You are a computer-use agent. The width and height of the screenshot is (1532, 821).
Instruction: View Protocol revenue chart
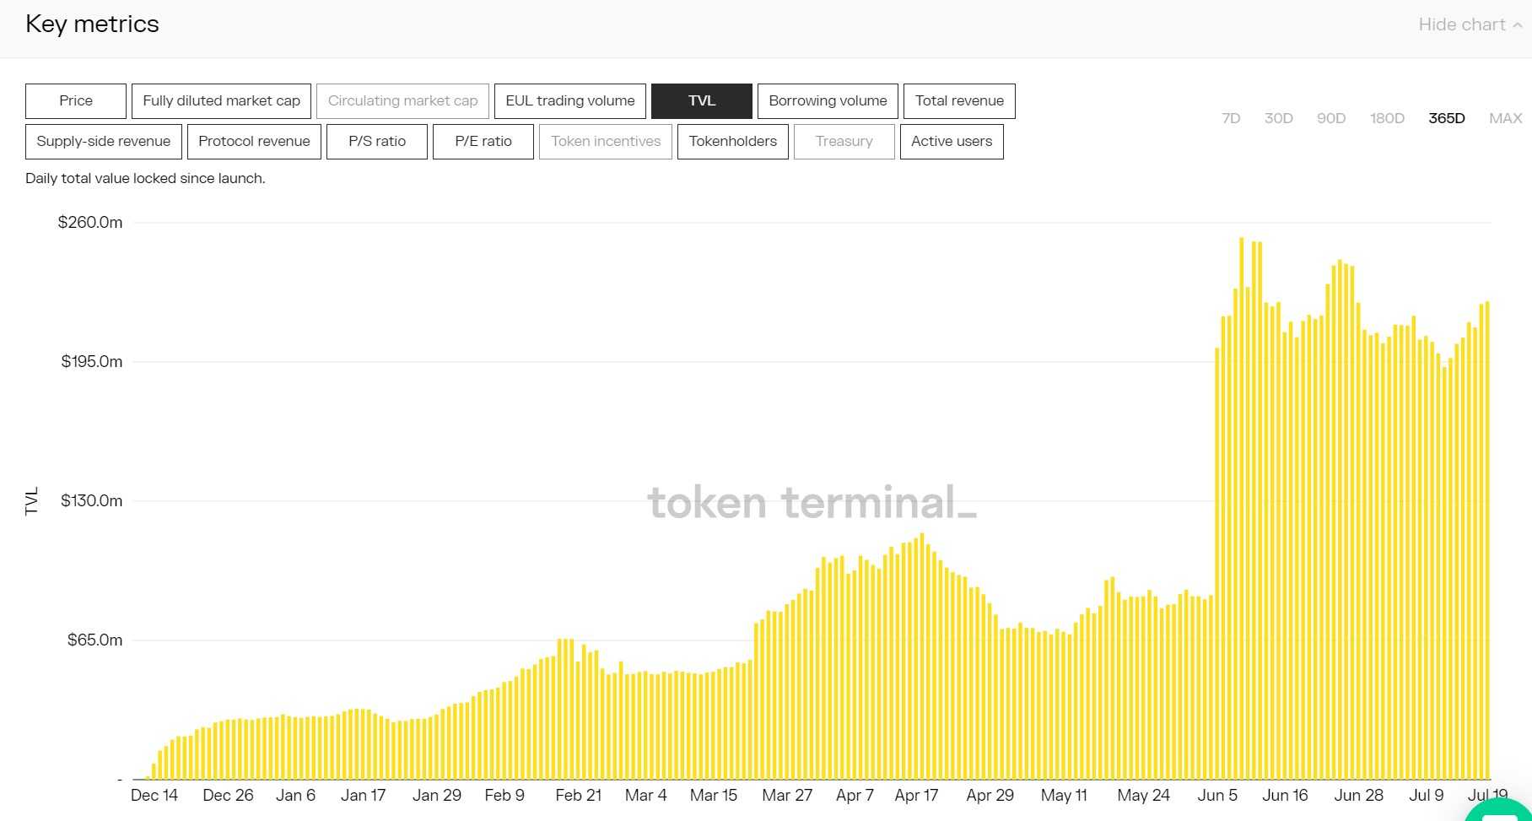coord(254,142)
